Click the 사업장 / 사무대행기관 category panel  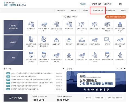point(13,27)
